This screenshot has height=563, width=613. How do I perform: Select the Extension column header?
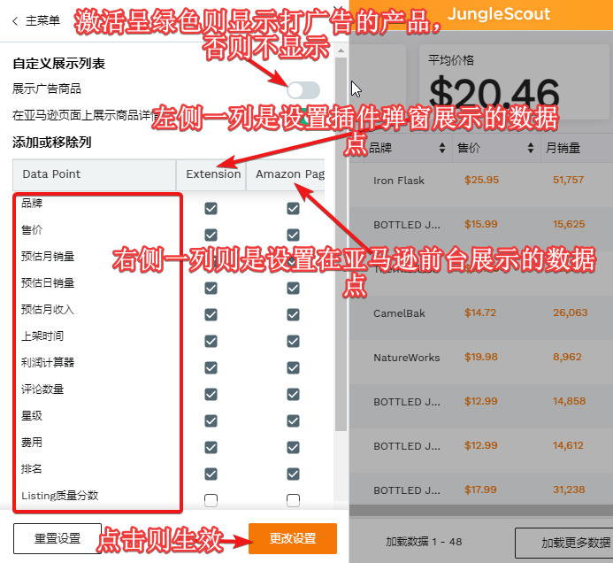[x=212, y=174]
